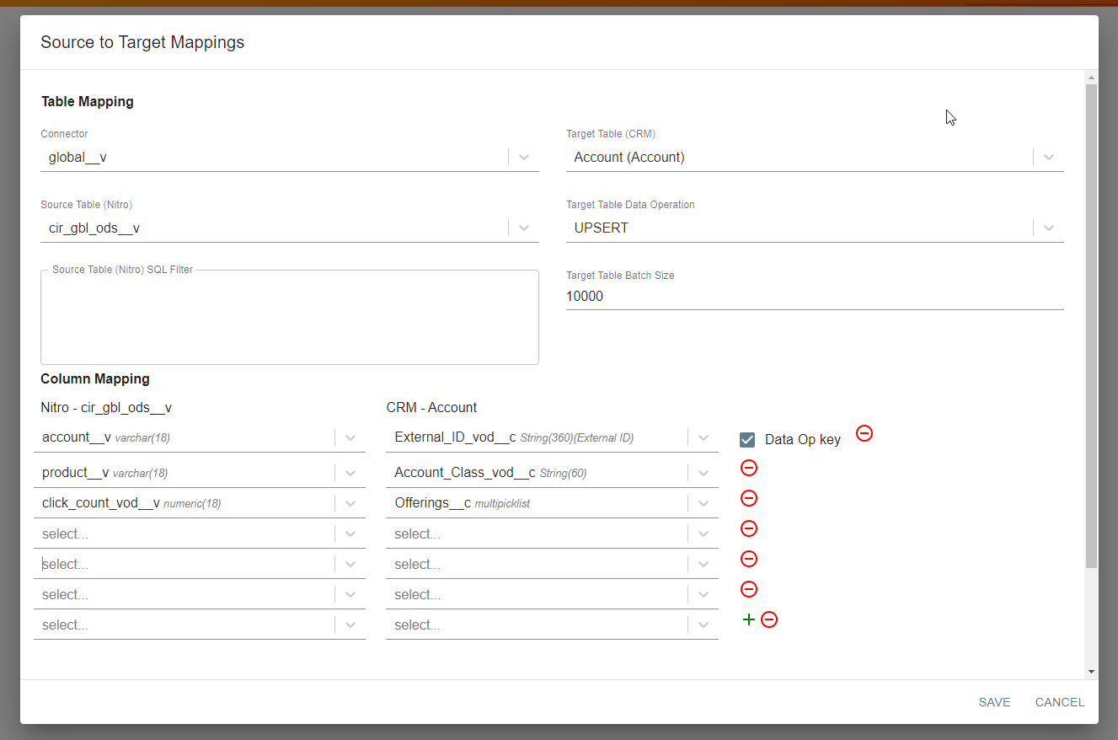Remove the last empty mapping row
The width and height of the screenshot is (1118, 740).
[769, 619]
